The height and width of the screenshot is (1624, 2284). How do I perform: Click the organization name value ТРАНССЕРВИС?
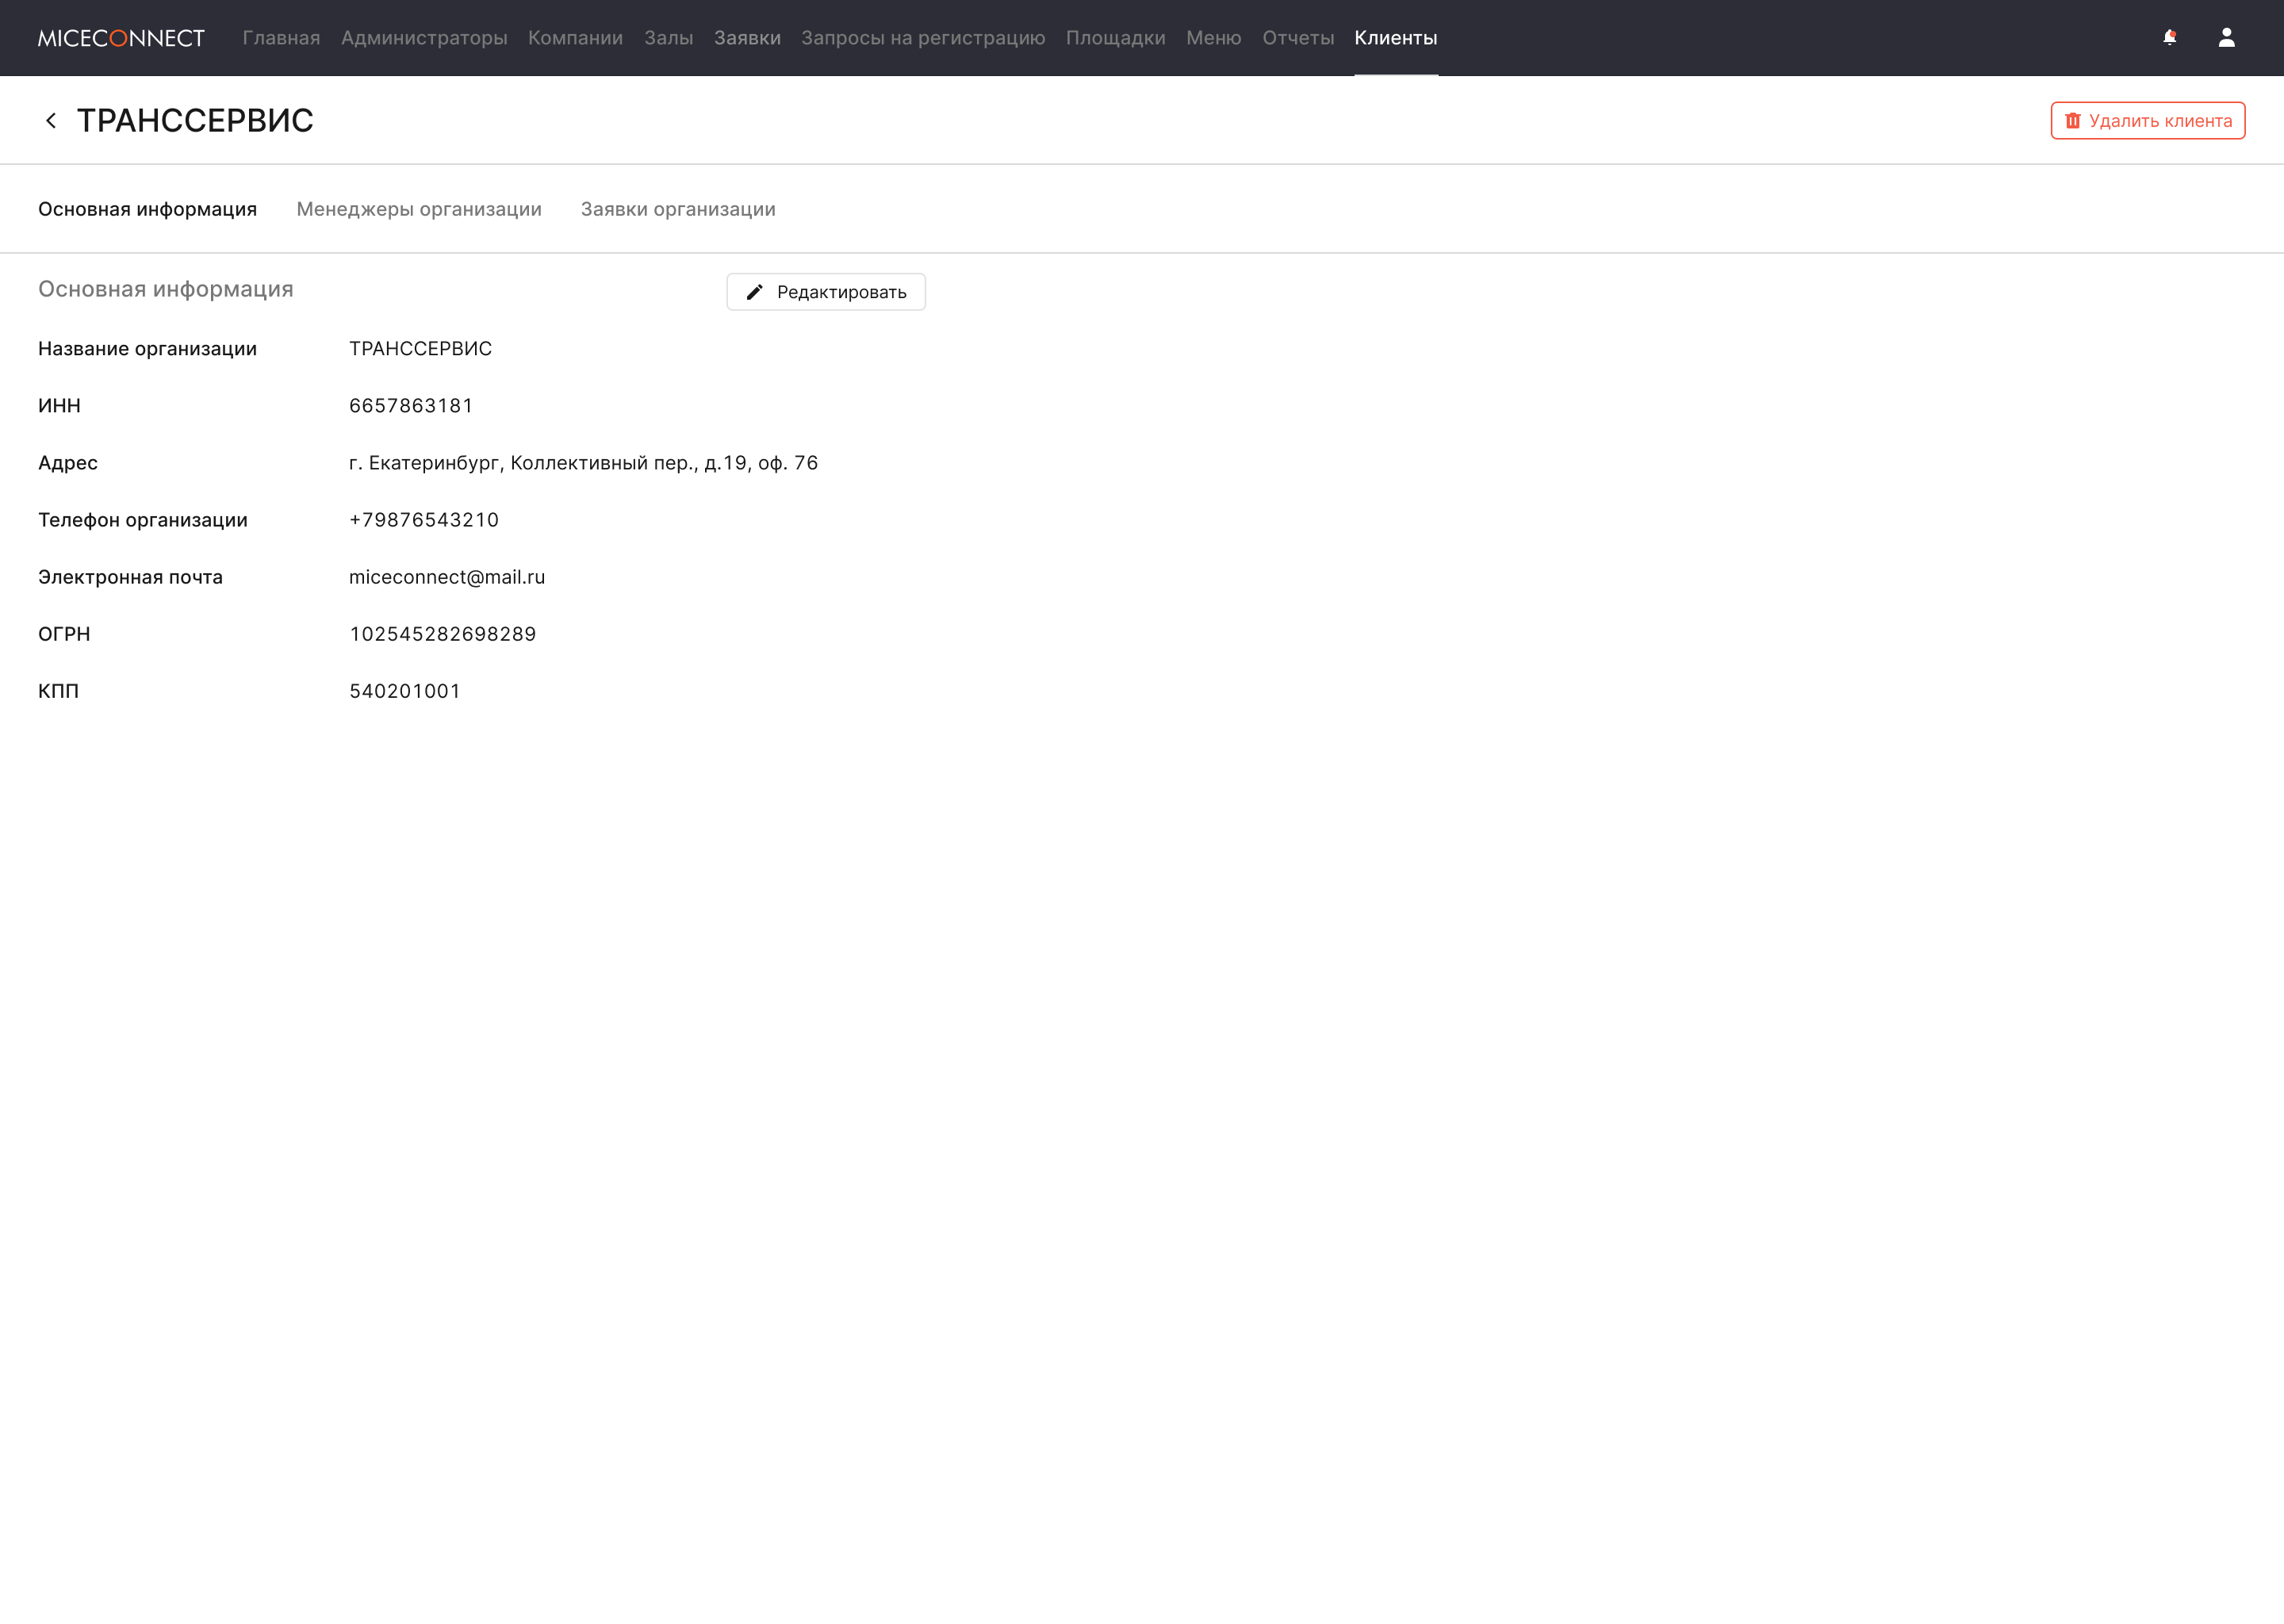pyautogui.click(x=420, y=349)
